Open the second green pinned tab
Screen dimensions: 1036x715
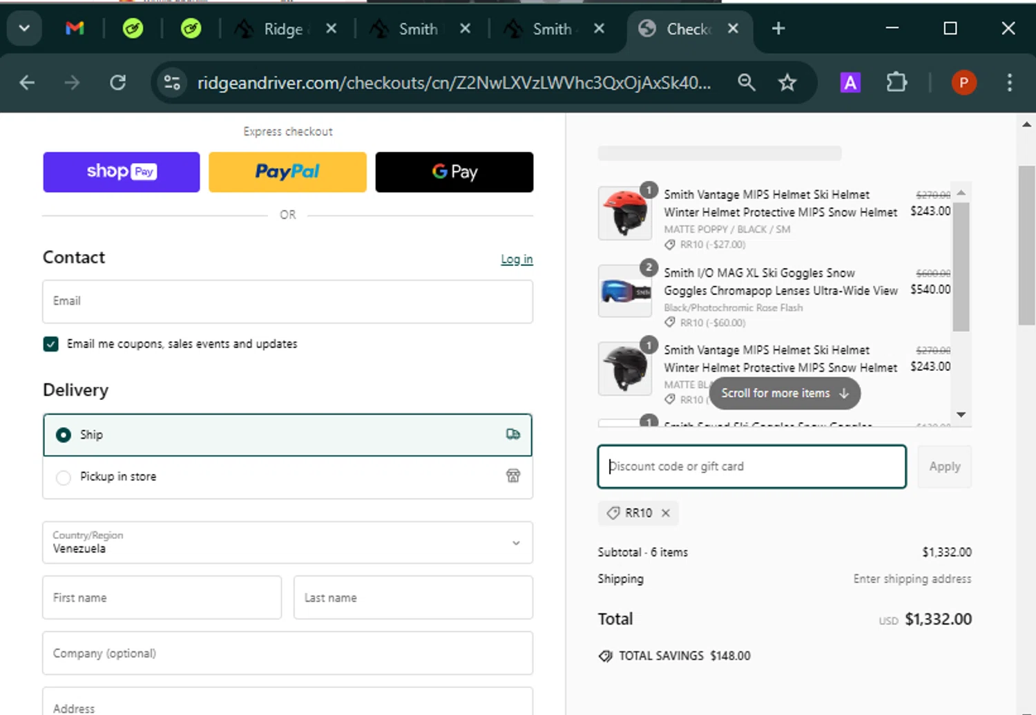click(191, 28)
